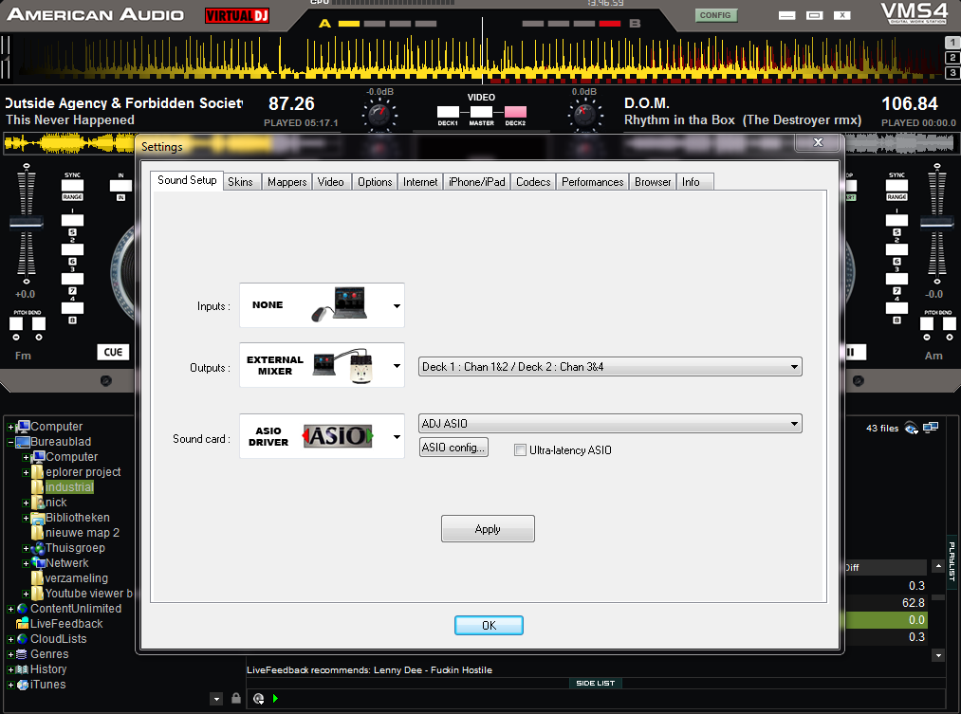The height and width of the screenshot is (714, 961).
Task: Click the left deck gain knob
Action: tap(379, 114)
